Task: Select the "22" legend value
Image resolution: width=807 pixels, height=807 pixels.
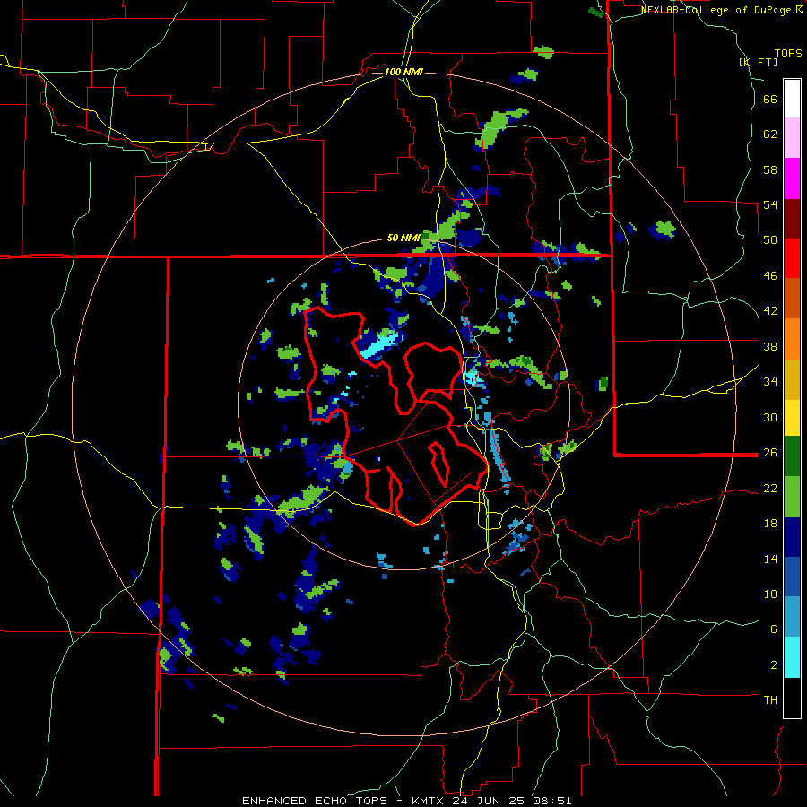Action: 770,488
